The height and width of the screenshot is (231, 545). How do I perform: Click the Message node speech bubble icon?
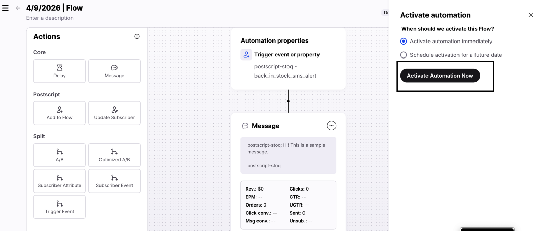click(245, 126)
